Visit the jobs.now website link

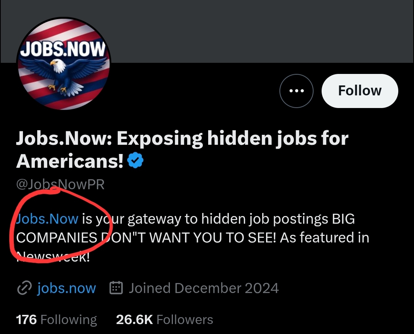point(67,288)
